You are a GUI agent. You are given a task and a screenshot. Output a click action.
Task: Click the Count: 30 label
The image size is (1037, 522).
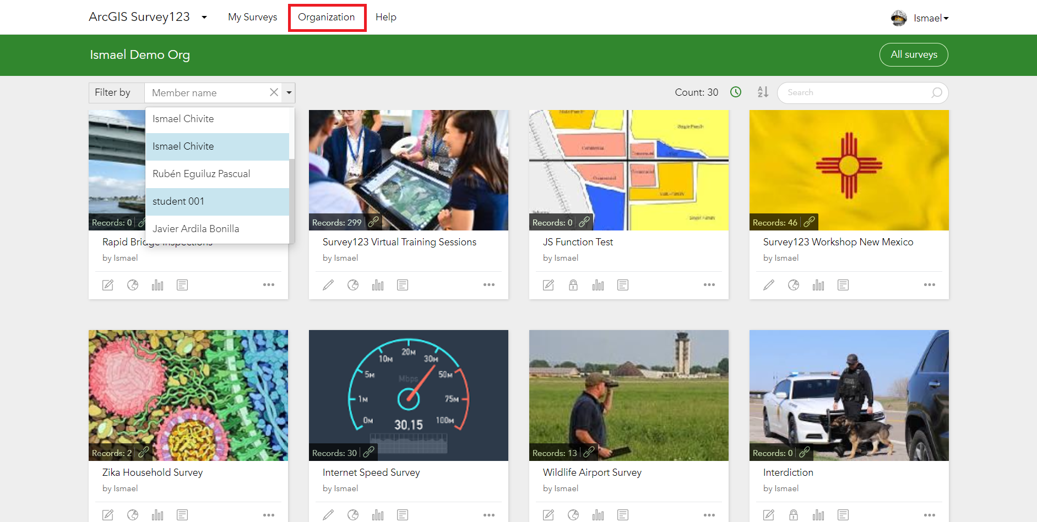pyautogui.click(x=697, y=92)
